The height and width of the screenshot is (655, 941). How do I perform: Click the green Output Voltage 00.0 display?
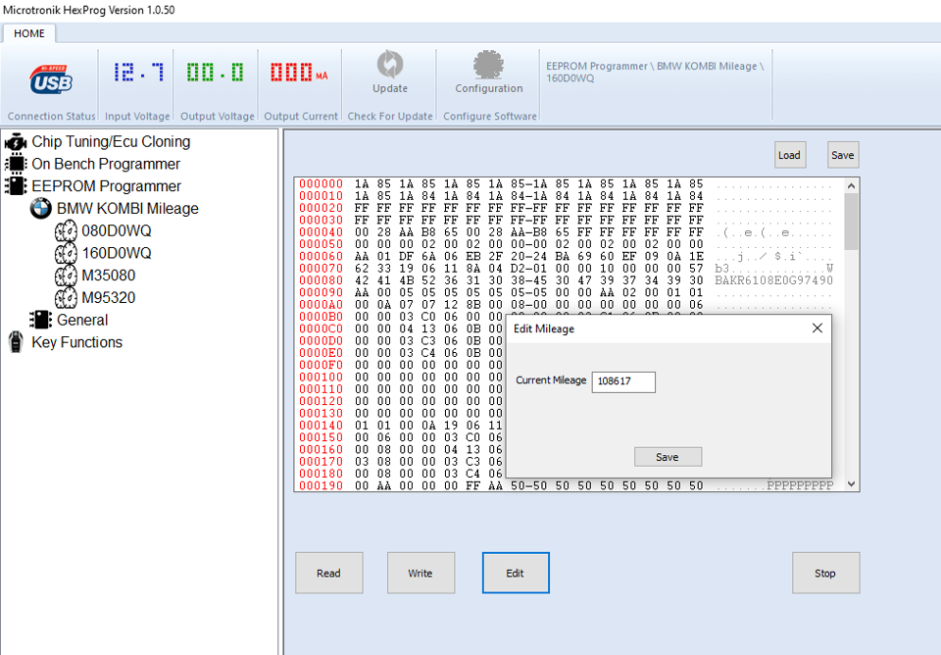coord(215,73)
